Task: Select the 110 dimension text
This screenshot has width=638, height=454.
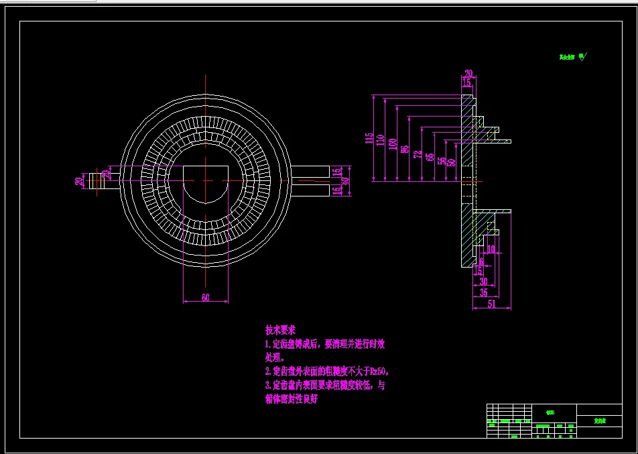Action: (381, 141)
